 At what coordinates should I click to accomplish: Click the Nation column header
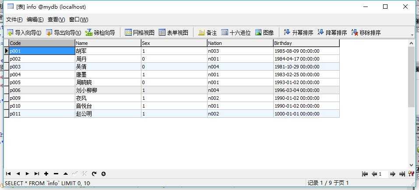coord(240,43)
